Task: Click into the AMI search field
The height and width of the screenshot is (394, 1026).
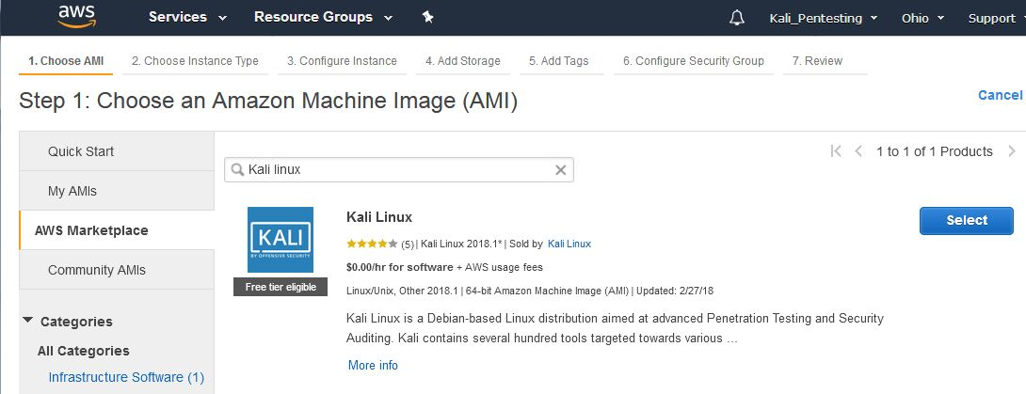Action: (x=395, y=170)
